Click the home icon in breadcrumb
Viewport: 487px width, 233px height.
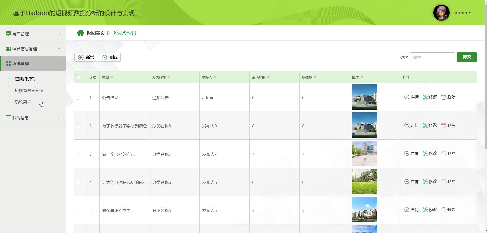point(80,33)
